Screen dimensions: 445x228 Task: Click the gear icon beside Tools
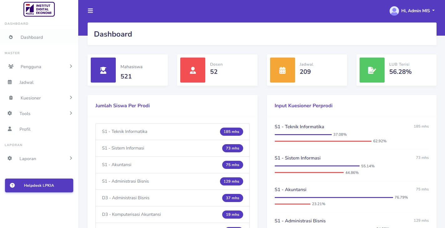[10, 113]
